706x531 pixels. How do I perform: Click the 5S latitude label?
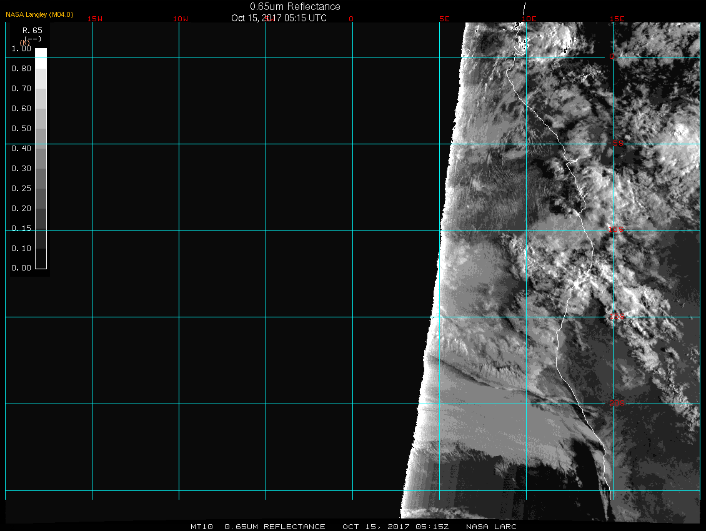[x=618, y=143]
